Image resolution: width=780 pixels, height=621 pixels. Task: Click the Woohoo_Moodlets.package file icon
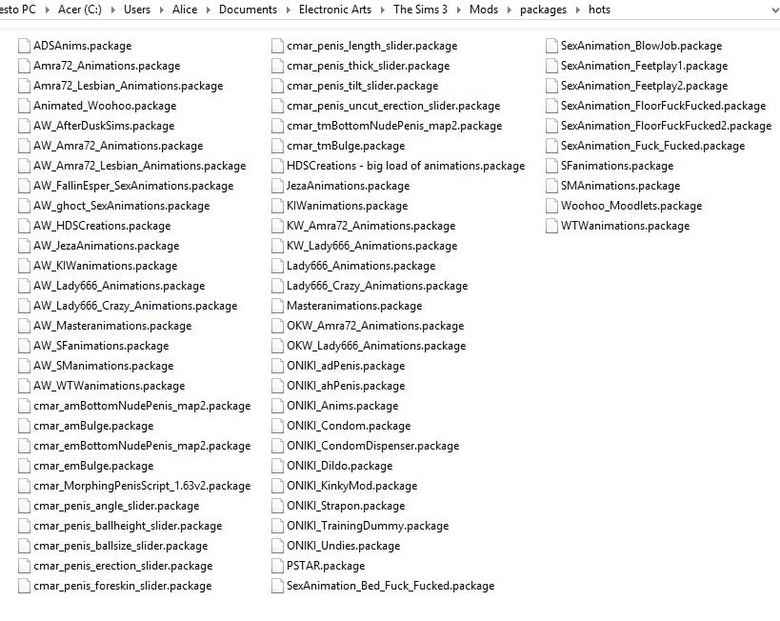coord(551,206)
